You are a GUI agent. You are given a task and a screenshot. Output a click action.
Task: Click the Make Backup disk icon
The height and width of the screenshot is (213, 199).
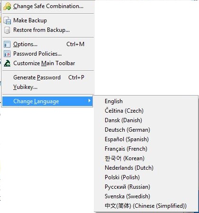click(x=7, y=20)
